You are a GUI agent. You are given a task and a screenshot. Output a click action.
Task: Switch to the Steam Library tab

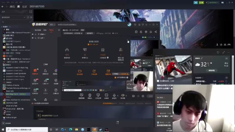click(19, 6)
